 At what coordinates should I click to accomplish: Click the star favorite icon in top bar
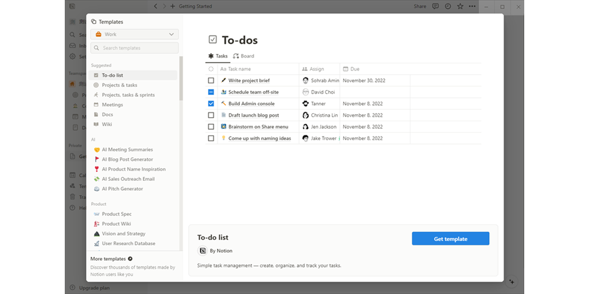coord(460,6)
